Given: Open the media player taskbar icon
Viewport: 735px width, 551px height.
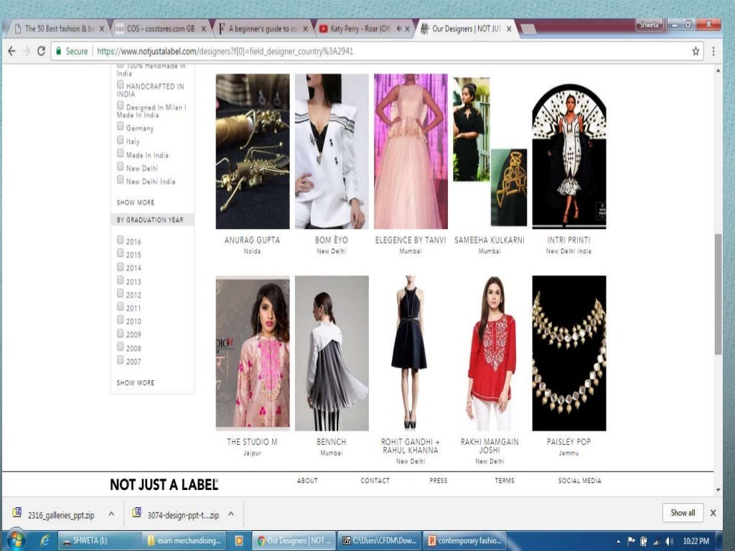Looking at the screenshot, I should tap(239, 541).
